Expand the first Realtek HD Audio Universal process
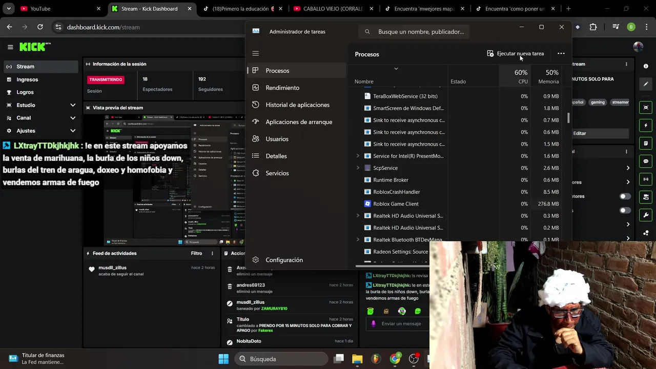The width and height of the screenshot is (656, 369). (358, 216)
